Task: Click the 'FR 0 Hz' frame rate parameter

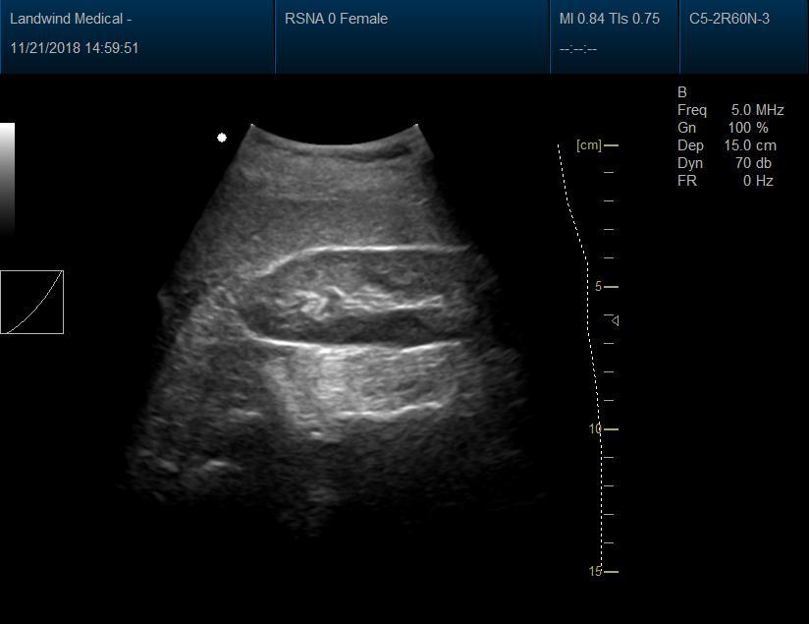Action: [725, 180]
